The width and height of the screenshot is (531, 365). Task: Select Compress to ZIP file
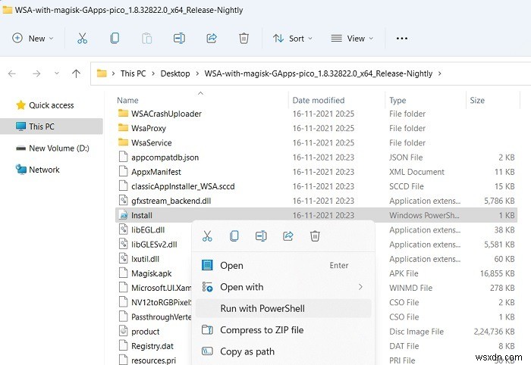[x=284, y=330]
